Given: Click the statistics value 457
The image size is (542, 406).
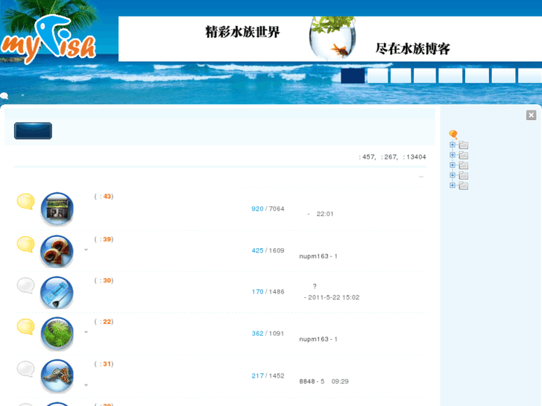Looking at the screenshot, I should (368, 157).
